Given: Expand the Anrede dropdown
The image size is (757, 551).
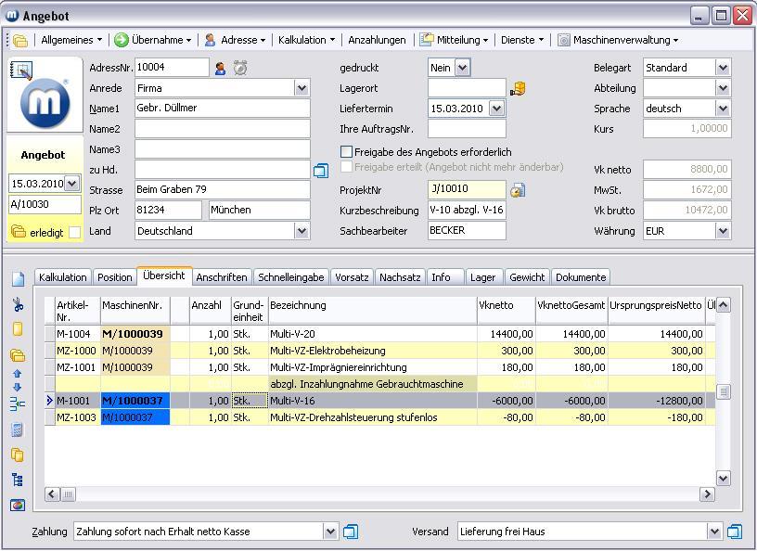Looking at the screenshot, I should point(302,88).
